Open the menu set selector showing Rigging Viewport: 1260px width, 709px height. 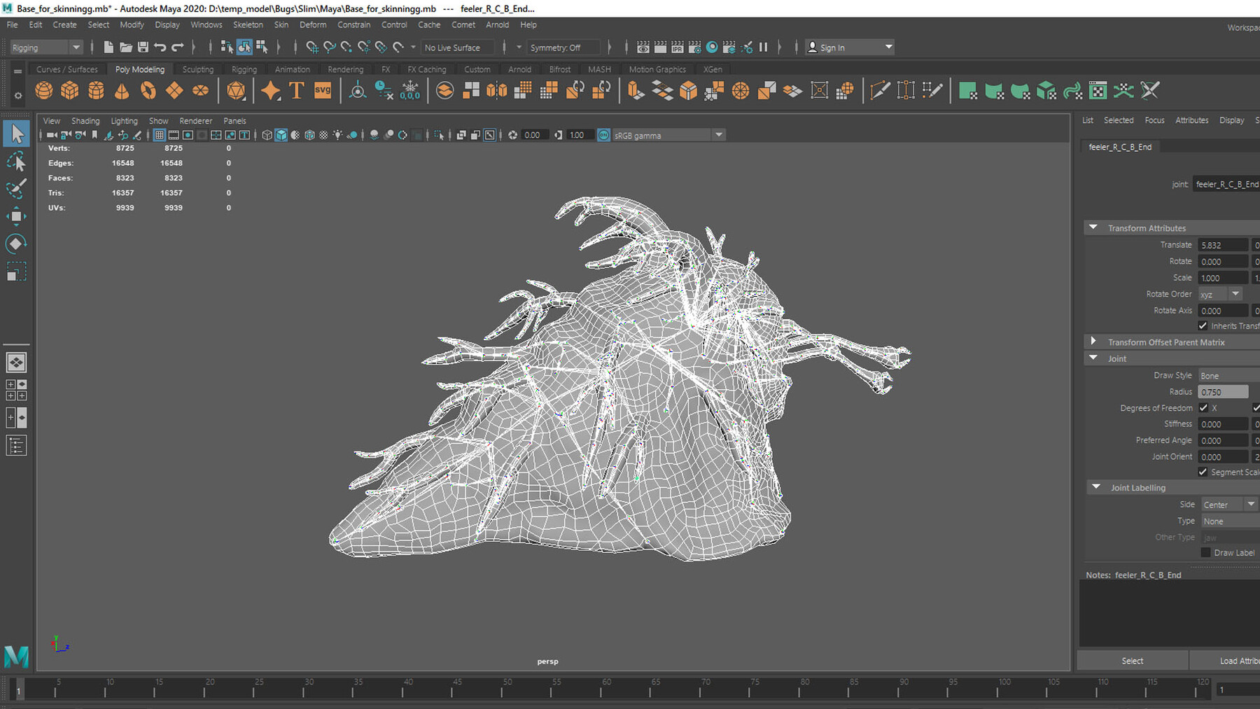[x=45, y=47]
